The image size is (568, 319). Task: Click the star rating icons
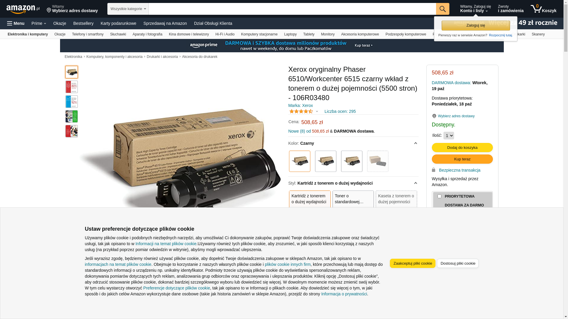pyautogui.click(x=301, y=111)
